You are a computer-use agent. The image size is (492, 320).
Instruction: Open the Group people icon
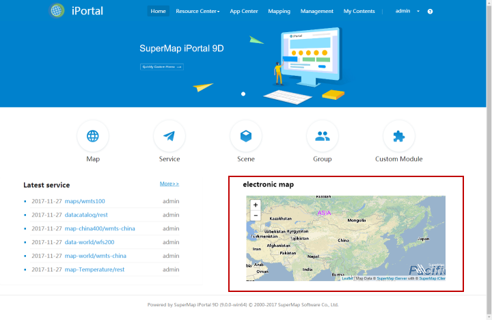[x=323, y=136]
